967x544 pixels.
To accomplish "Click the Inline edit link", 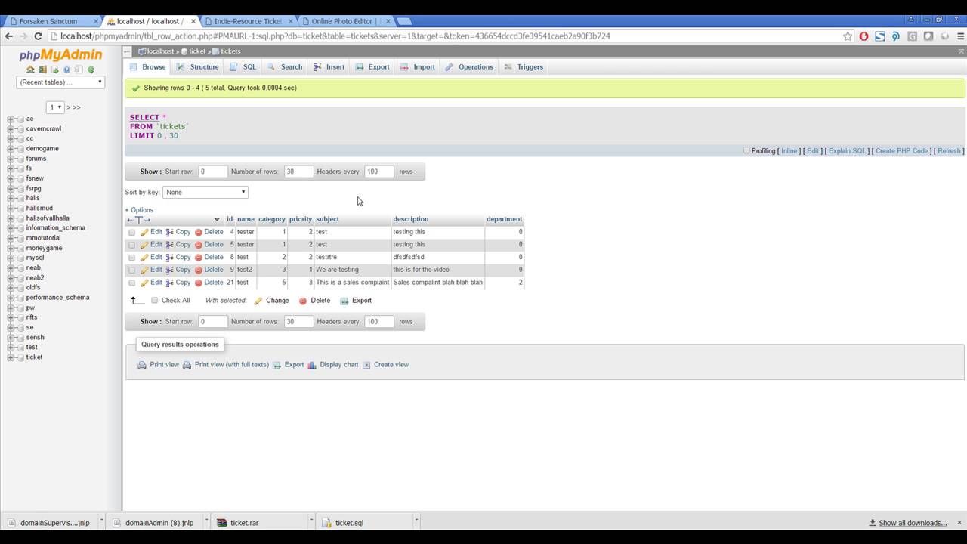I will coord(789,151).
